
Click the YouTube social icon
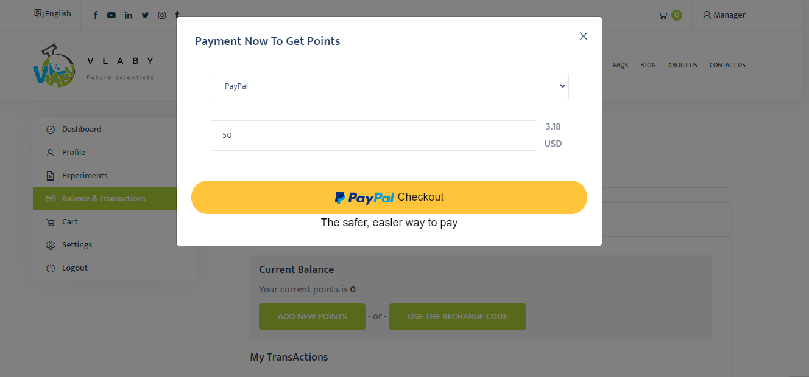[x=111, y=15]
